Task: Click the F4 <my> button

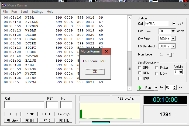Action: [x=64, y=114]
